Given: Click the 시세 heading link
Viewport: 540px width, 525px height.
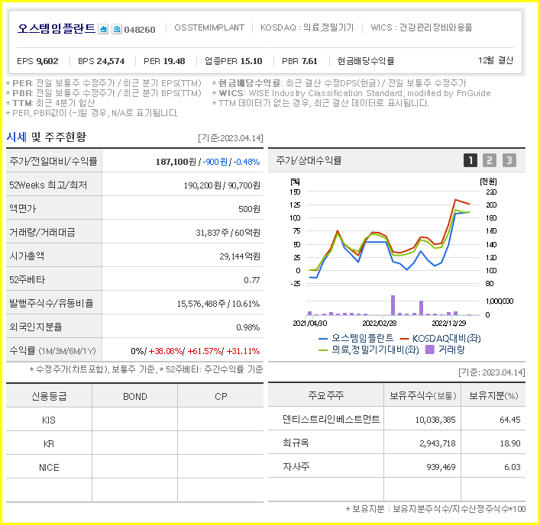Looking at the screenshot, I should [16, 137].
